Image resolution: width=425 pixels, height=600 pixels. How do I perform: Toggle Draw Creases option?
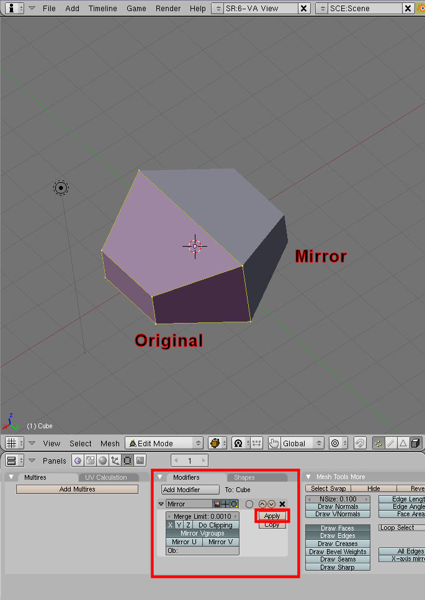tap(338, 544)
